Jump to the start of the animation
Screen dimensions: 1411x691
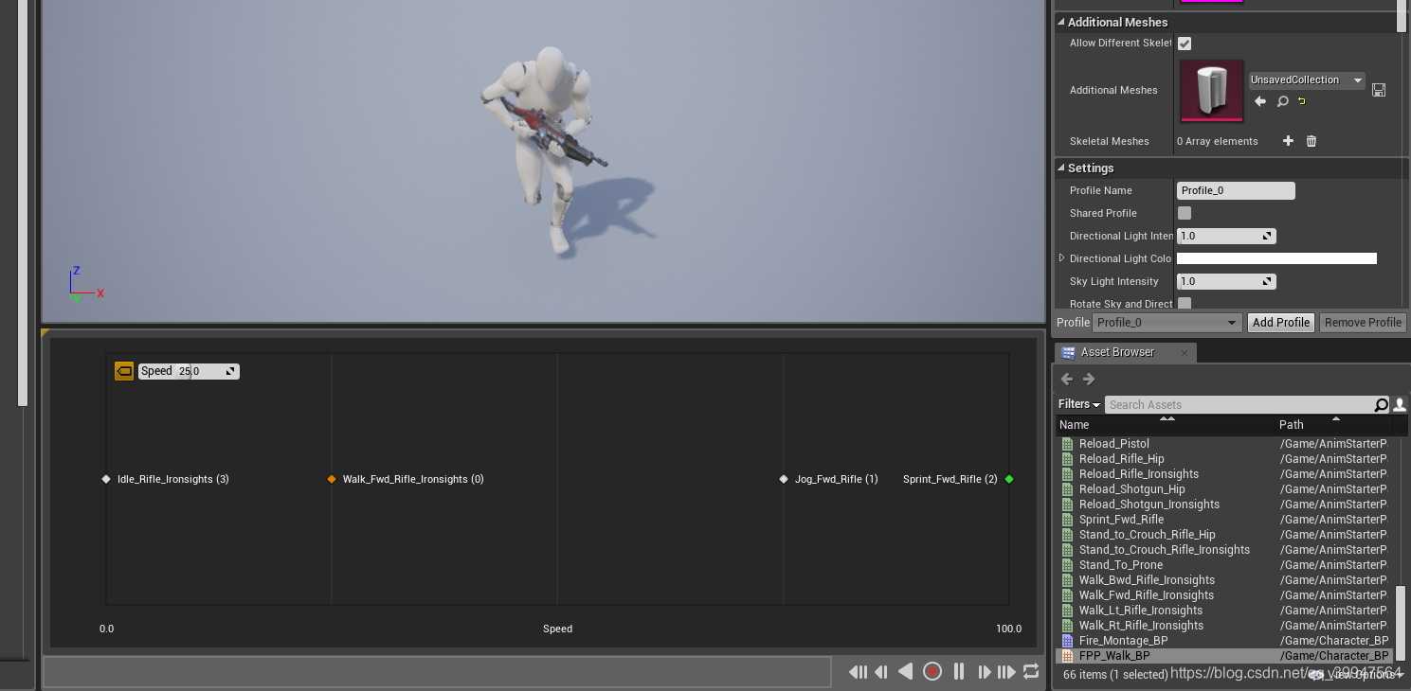pos(858,672)
